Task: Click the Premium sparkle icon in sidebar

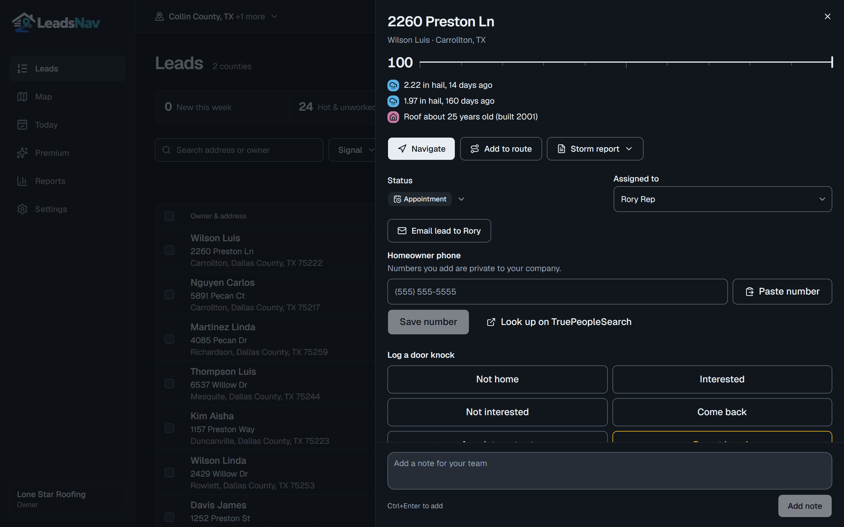Action: (22, 153)
